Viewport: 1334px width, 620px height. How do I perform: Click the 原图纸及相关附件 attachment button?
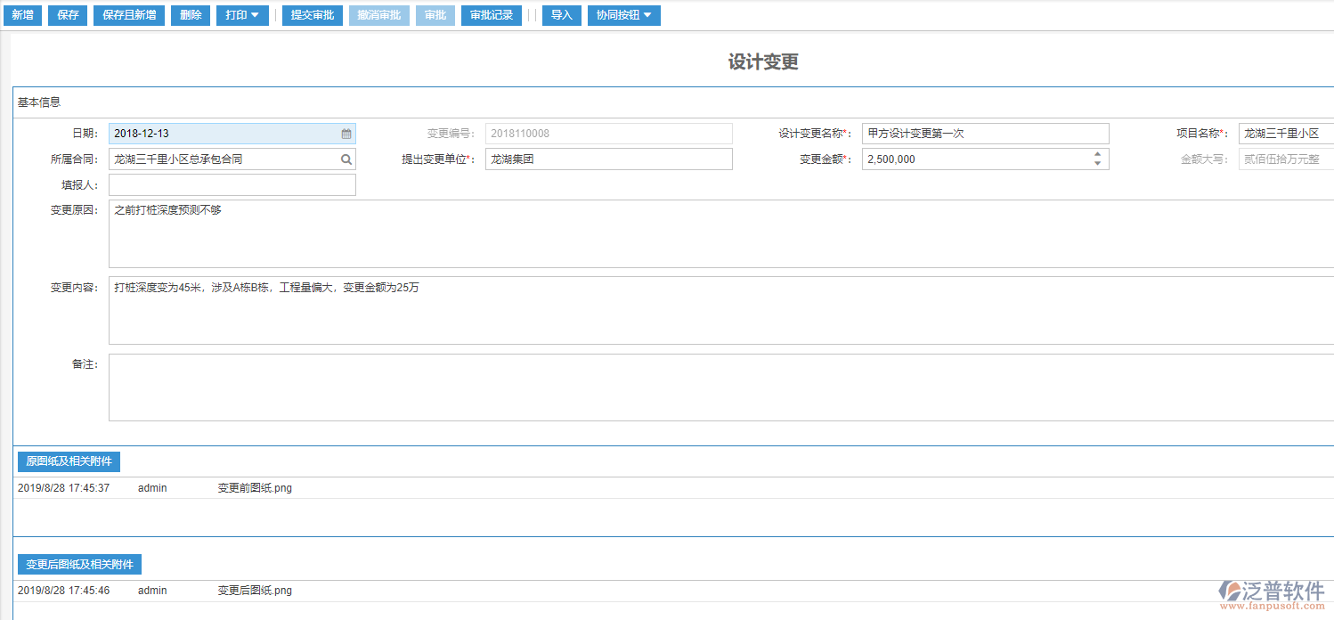point(69,461)
